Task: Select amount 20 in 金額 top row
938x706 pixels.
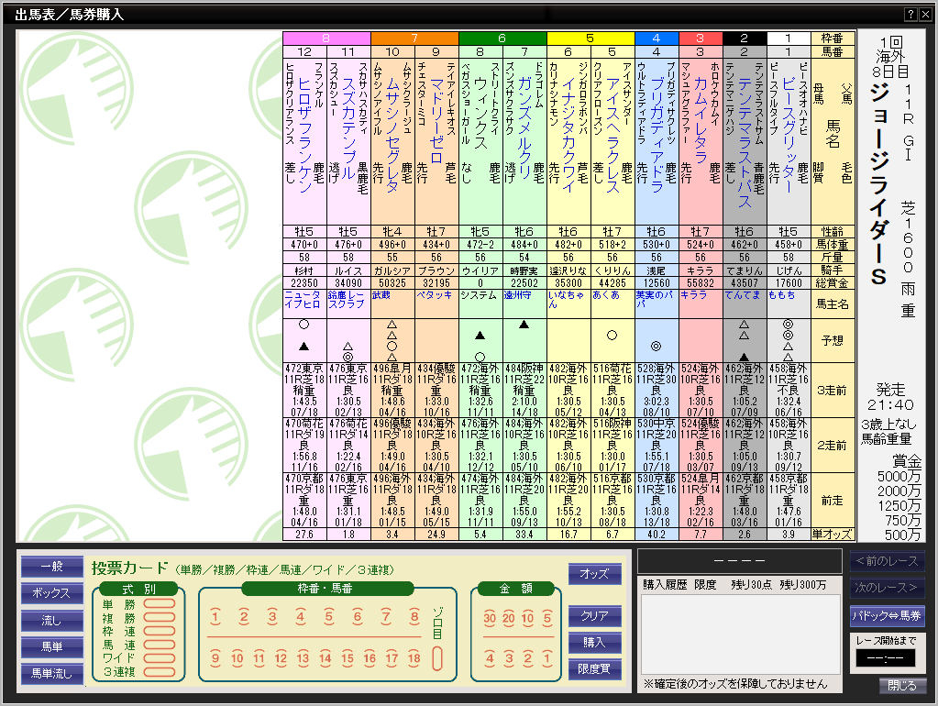Action: tap(509, 618)
